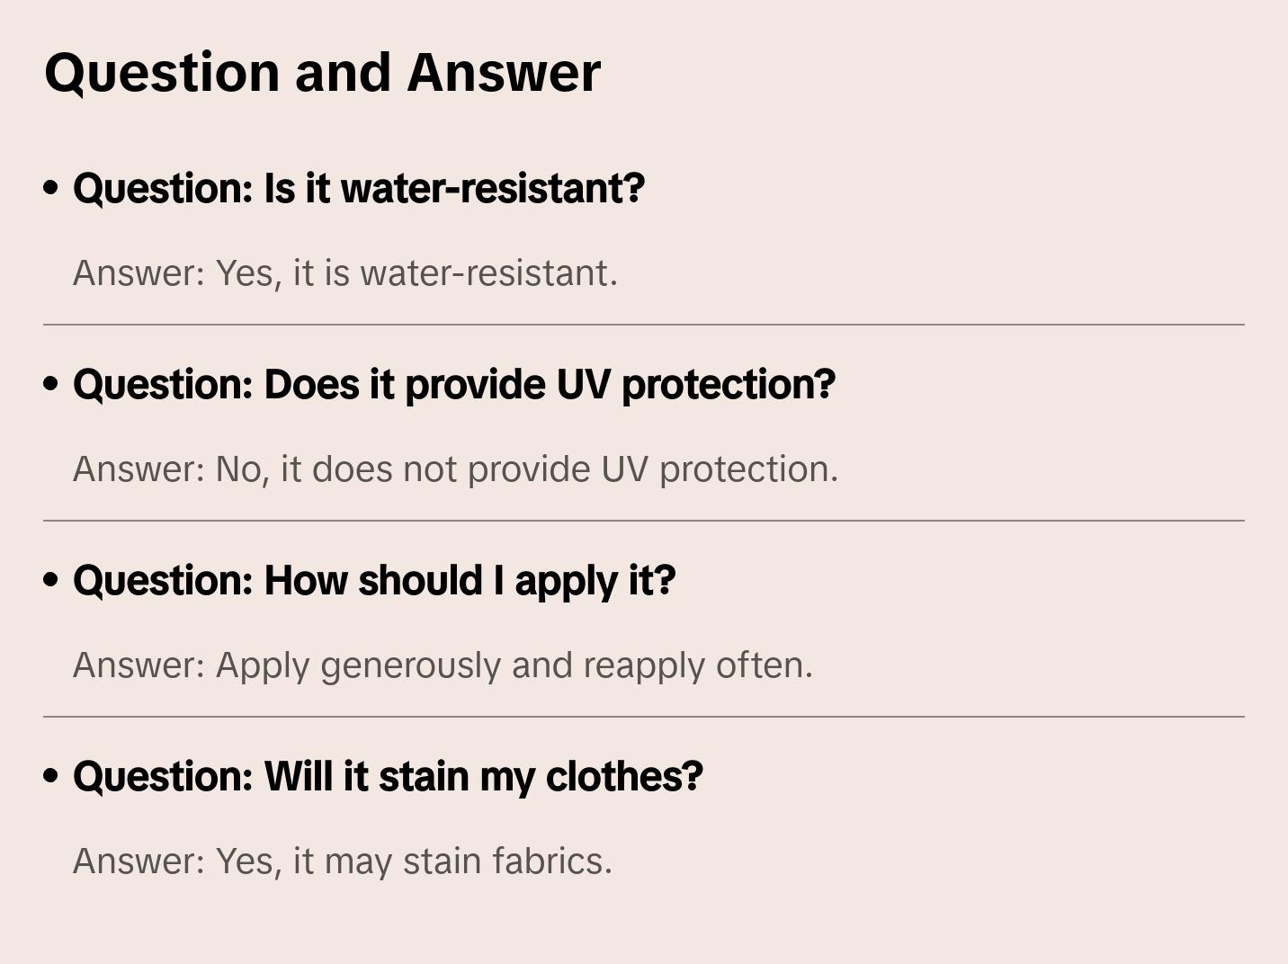1288x964 pixels.
Task: Click the bullet beside the stain clothes question
Action: point(51,776)
